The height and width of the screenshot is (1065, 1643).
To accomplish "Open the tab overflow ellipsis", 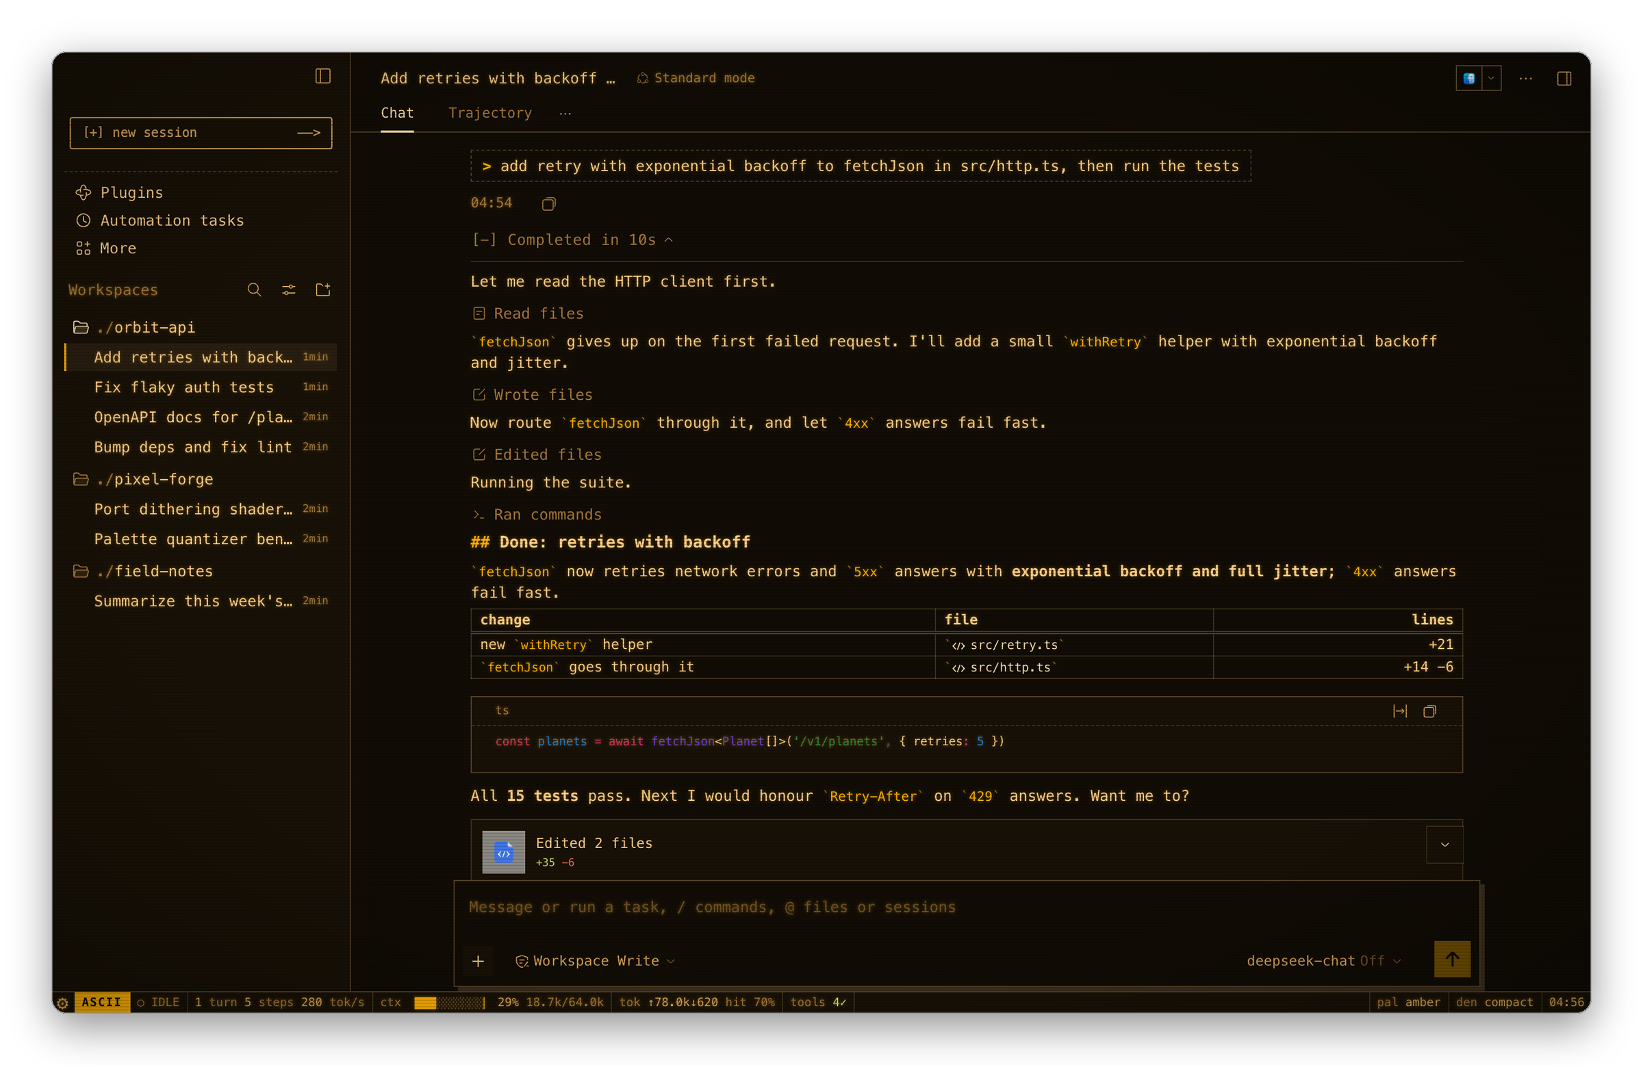I will pyautogui.click(x=565, y=114).
